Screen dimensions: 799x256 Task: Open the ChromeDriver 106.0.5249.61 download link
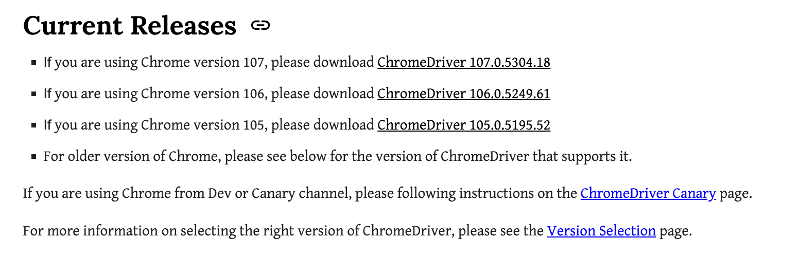(x=464, y=94)
